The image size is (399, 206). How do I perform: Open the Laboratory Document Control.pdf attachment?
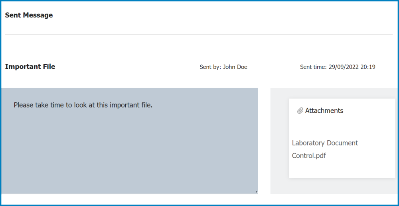coord(325,149)
